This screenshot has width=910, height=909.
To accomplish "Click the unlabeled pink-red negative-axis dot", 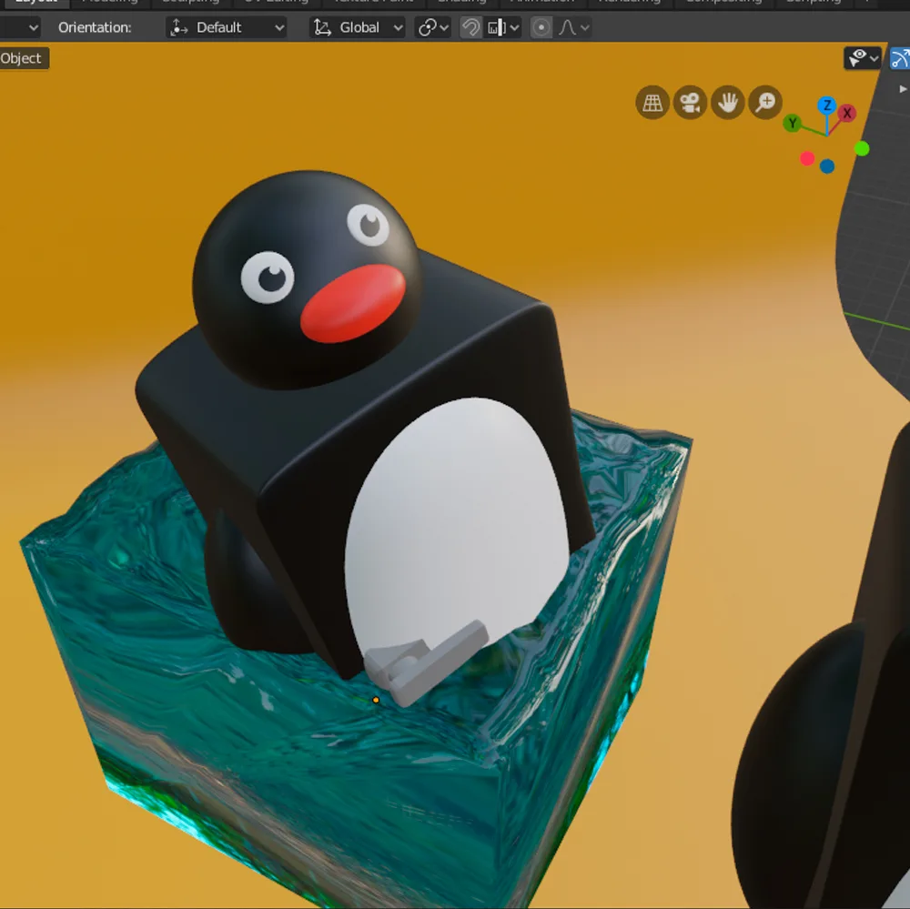I will coord(806,158).
